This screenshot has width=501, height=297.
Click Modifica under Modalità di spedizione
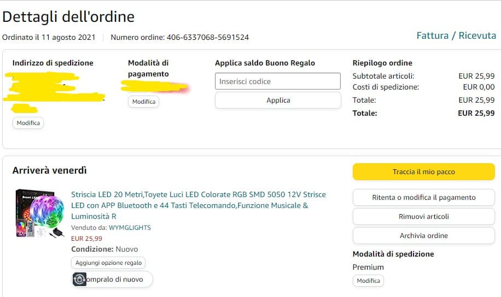(x=368, y=281)
